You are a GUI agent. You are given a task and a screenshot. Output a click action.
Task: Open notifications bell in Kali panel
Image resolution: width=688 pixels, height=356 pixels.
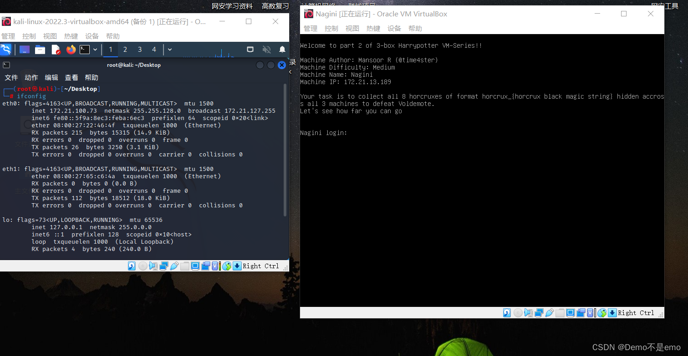[282, 50]
